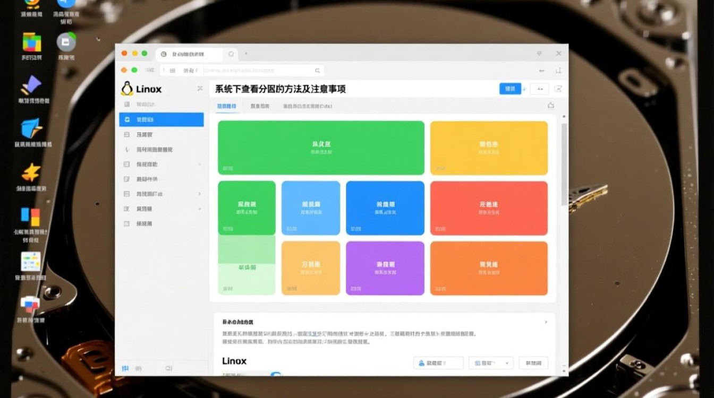714x398 pixels.
Task: Open the dropdown on the middle bottom button
Action: tap(507, 363)
